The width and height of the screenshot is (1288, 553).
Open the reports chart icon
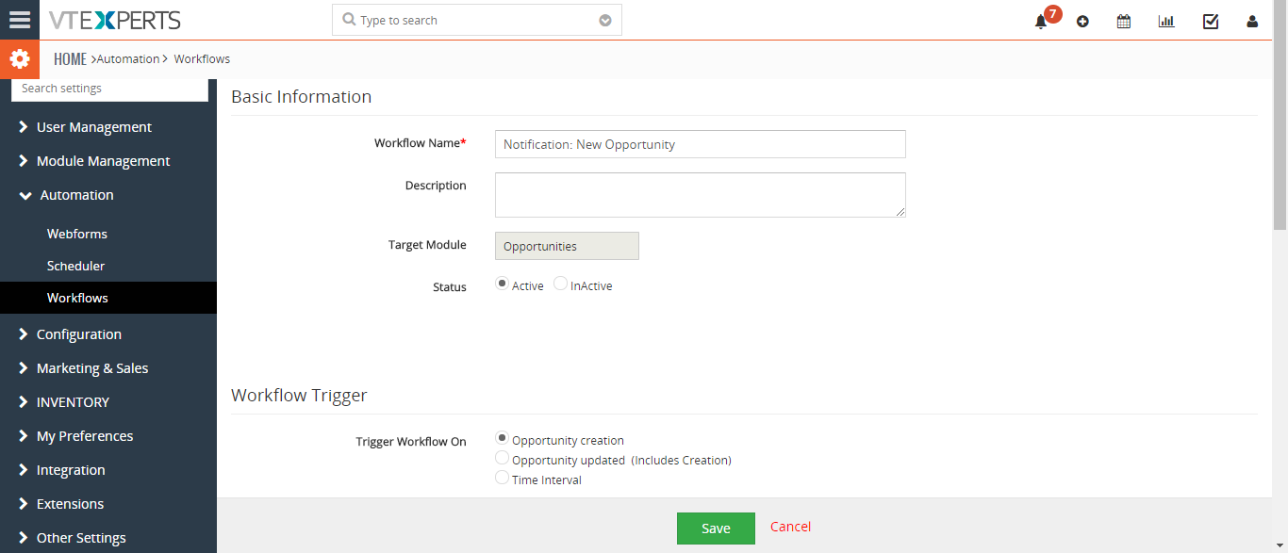[x=1166, y=21]
